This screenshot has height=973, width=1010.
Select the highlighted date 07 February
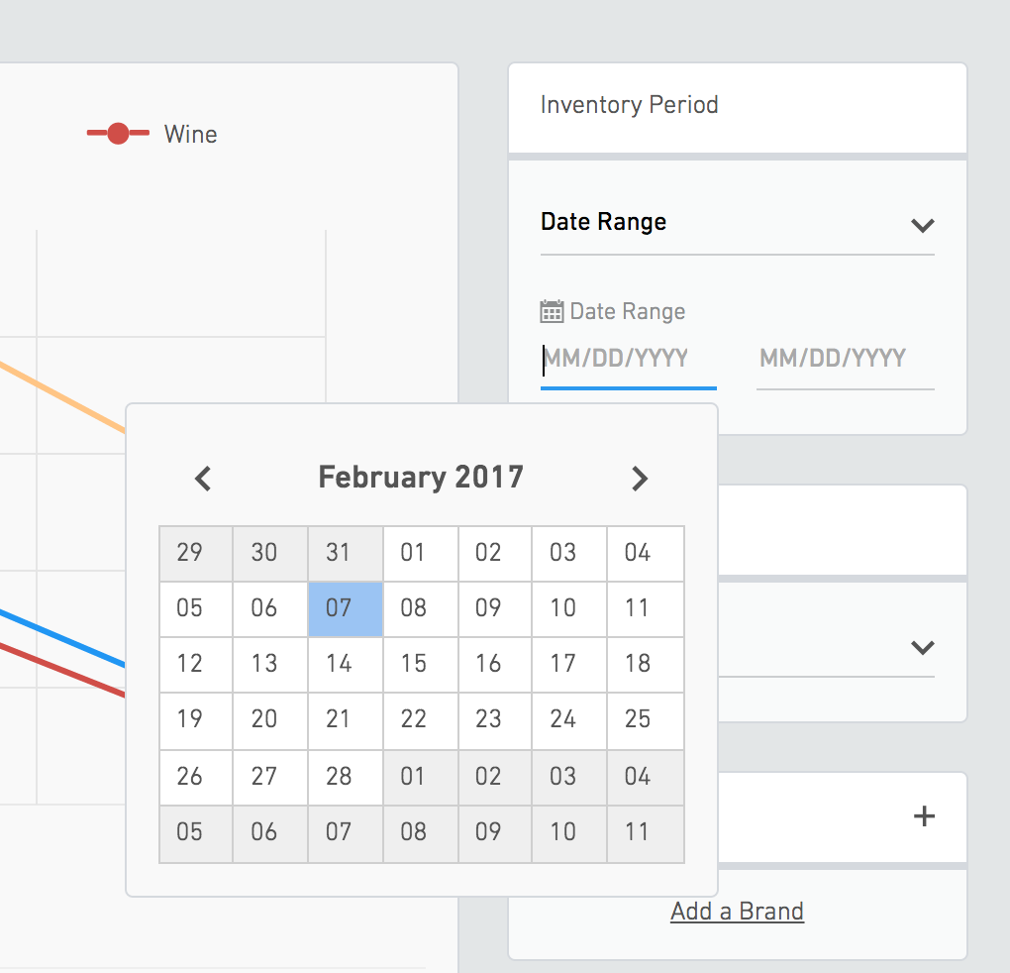click(339, 608)
